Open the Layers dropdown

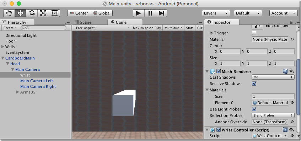[216, 13]
